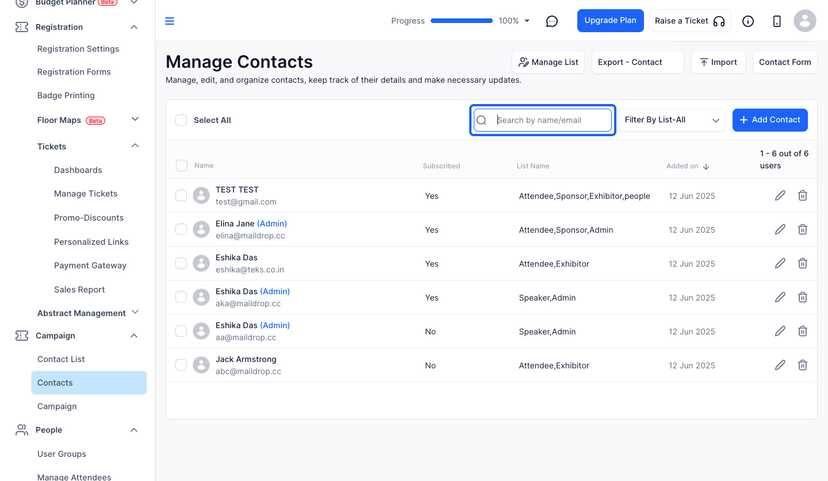This screenshot has width=828, height=481.
Task: Click the Subscribed column header
Action: tap(441, 166)
